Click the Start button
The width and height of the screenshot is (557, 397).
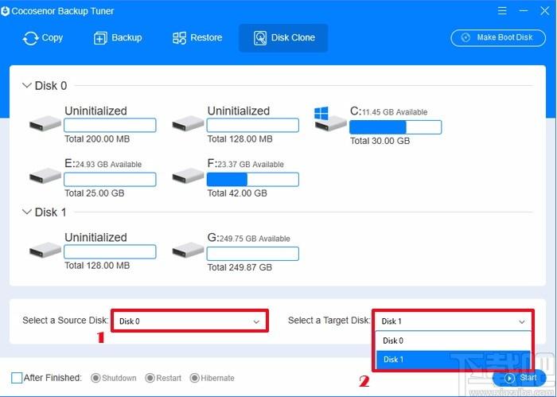[520, 378]
